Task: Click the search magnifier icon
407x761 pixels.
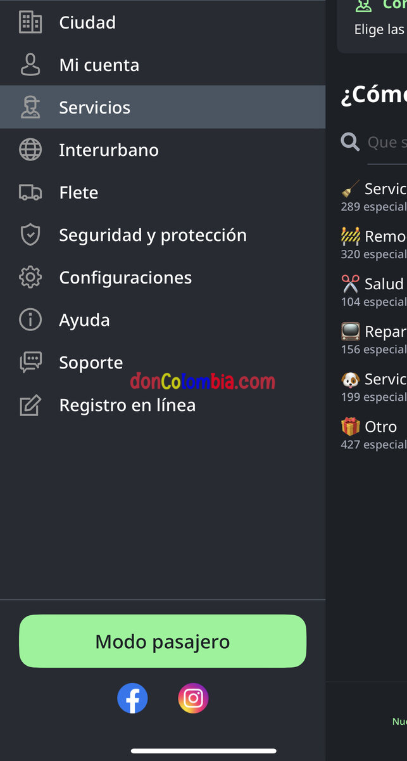Action: (350, 141)
